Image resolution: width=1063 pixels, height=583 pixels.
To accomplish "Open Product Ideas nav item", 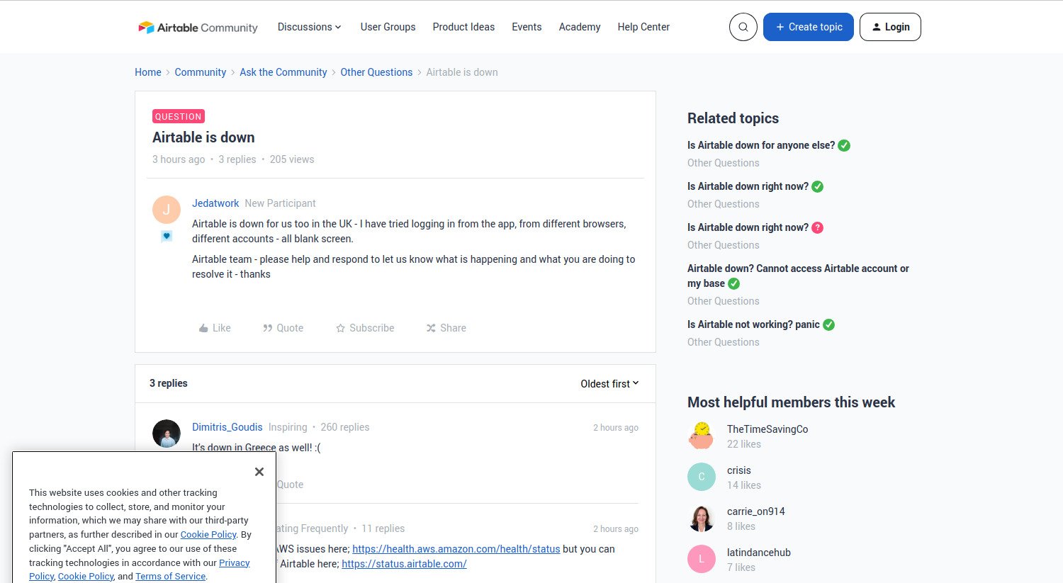I will (x=463, y=27).
